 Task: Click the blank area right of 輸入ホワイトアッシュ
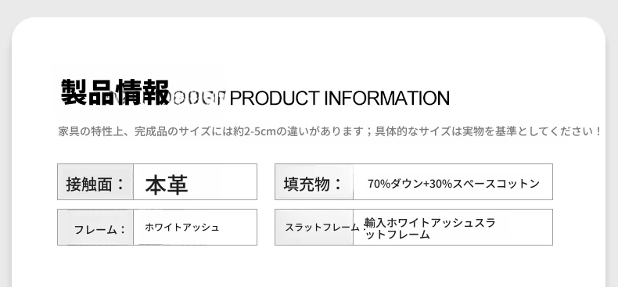(x=523, y=227)
